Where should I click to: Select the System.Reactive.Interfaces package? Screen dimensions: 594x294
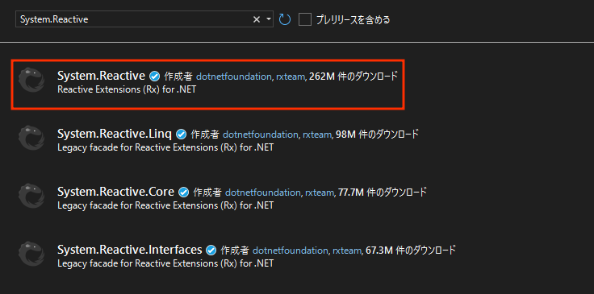click(208, 256)
